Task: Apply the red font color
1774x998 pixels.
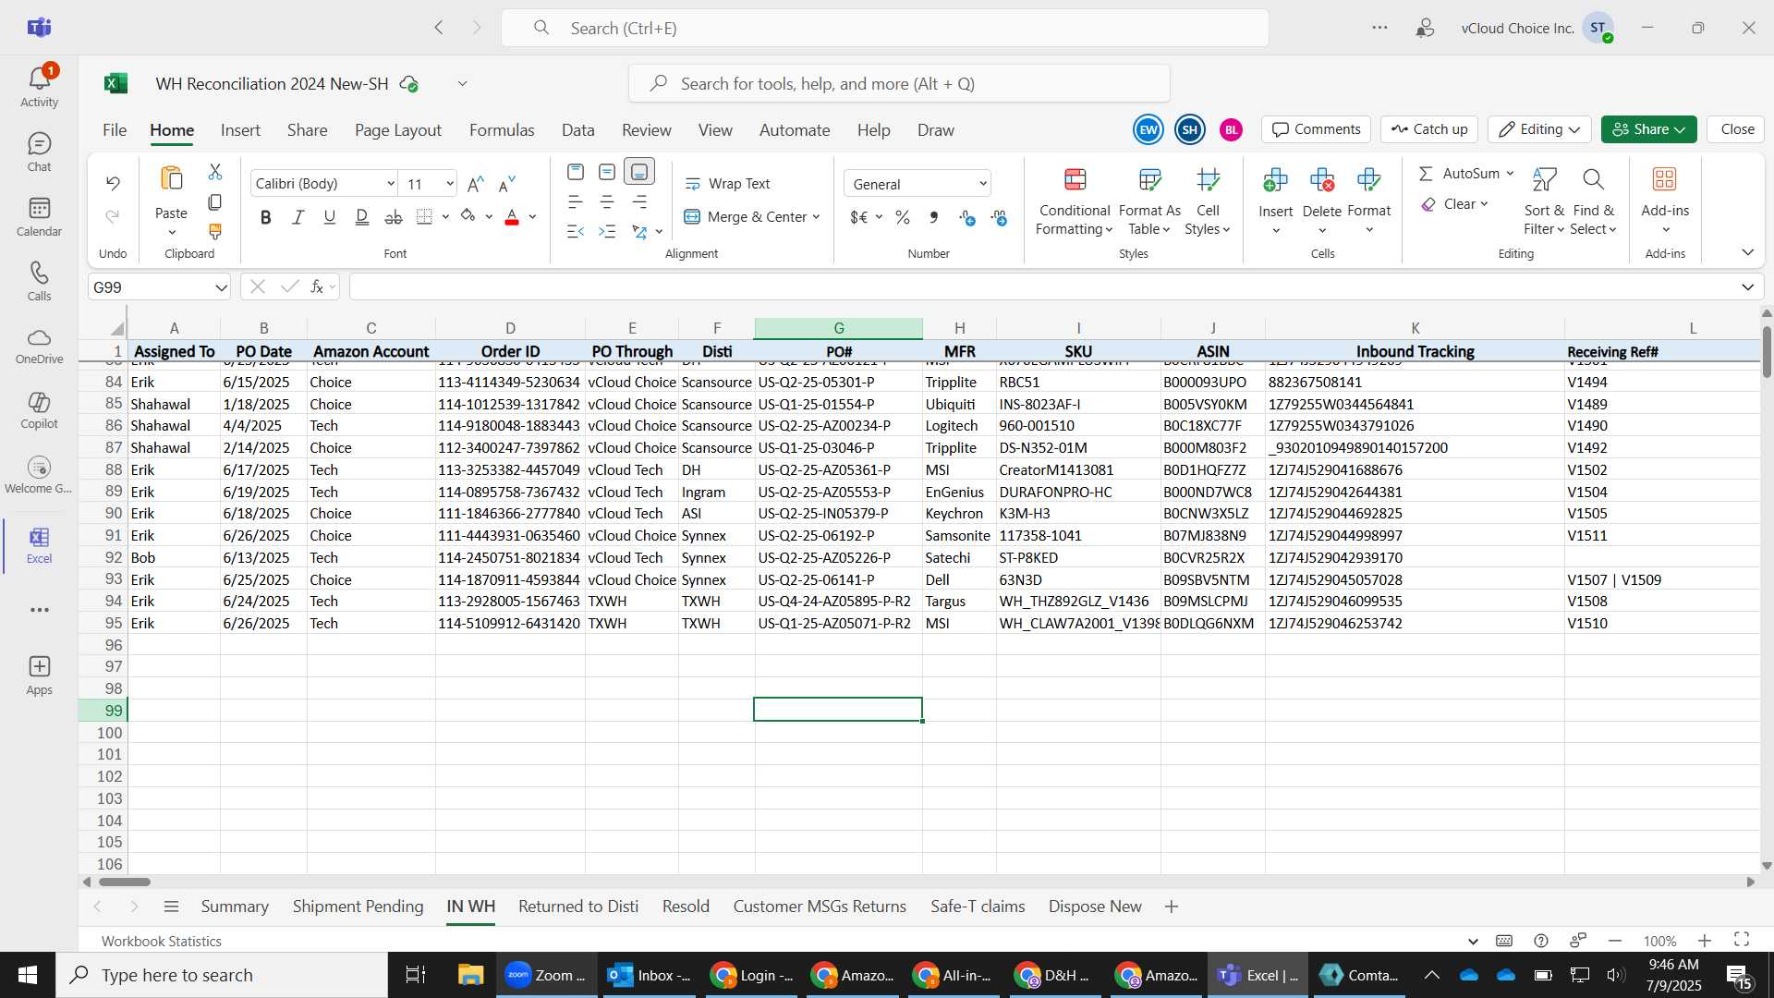Action: click(x=512, y=217)
